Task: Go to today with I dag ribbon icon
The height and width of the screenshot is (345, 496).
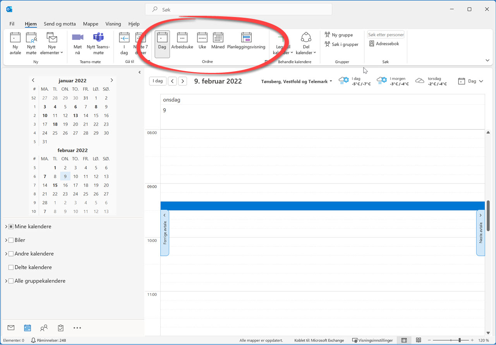Action: point(124,44)
